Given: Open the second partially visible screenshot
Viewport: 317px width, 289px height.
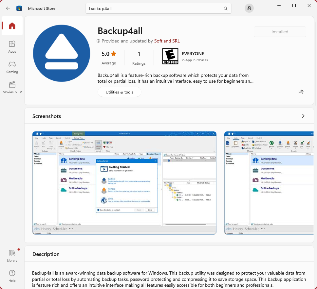Looking at the screenshot, I should 269,183.
